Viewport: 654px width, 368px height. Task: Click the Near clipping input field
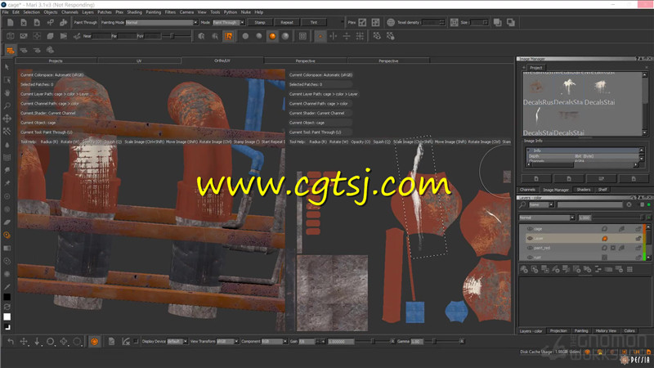click(101, 36)
